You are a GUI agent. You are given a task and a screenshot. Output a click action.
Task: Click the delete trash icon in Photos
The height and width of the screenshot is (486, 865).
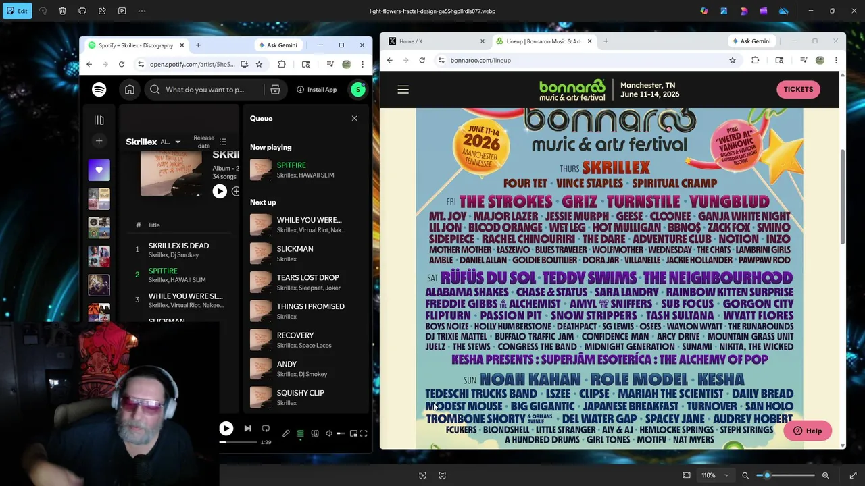pyautogui.click(x=62, y=11)
